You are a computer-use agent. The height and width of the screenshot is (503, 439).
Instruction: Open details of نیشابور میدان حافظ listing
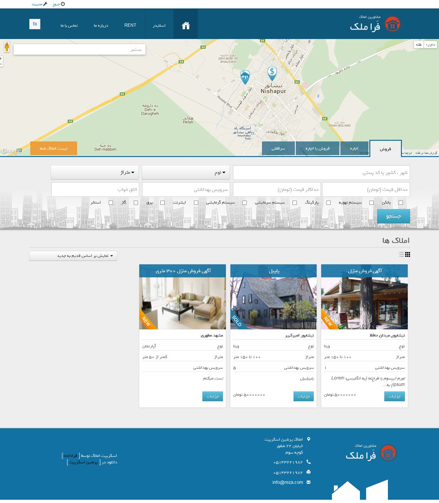(x=394, y=396)
